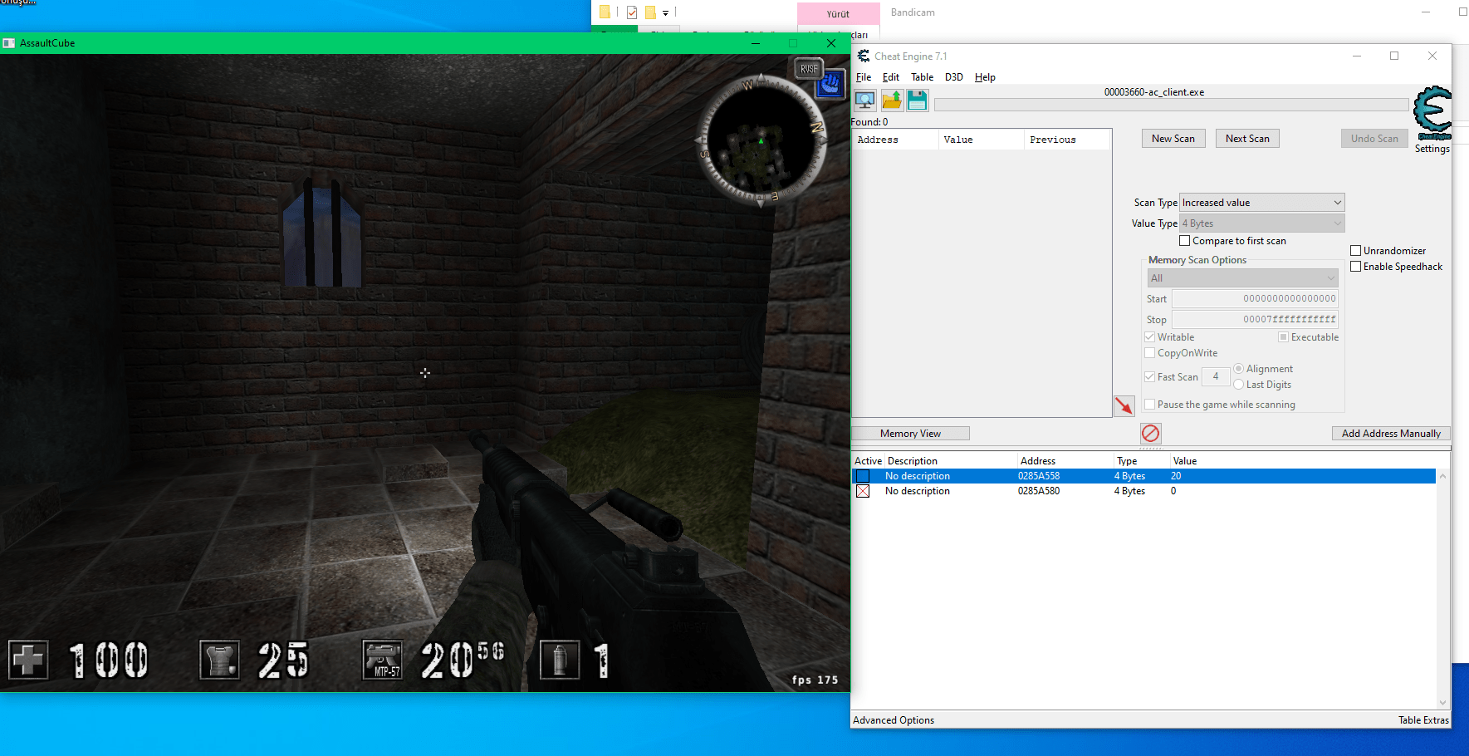1469x756 pixels.
Task: Open the Help menu
Action: click(x=985, y=77)
